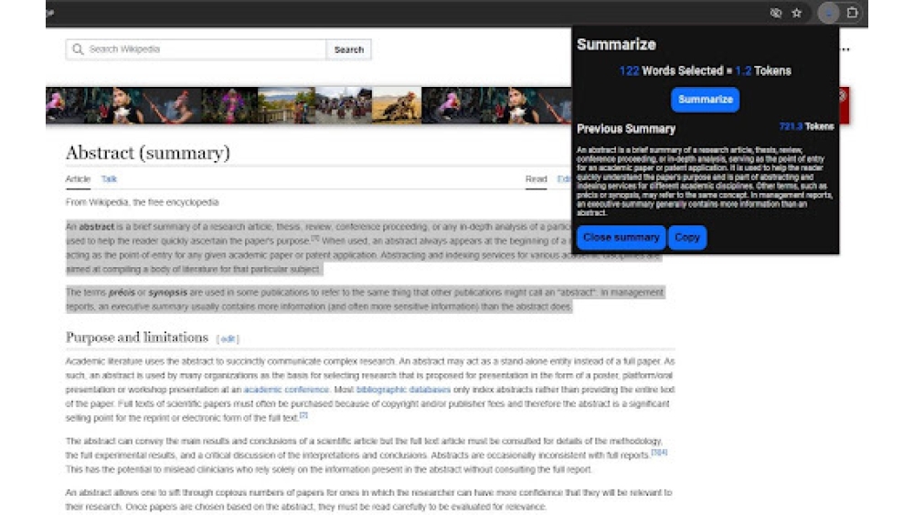
Task: Click the magnifier icon in search box
Action: point(78,49)
